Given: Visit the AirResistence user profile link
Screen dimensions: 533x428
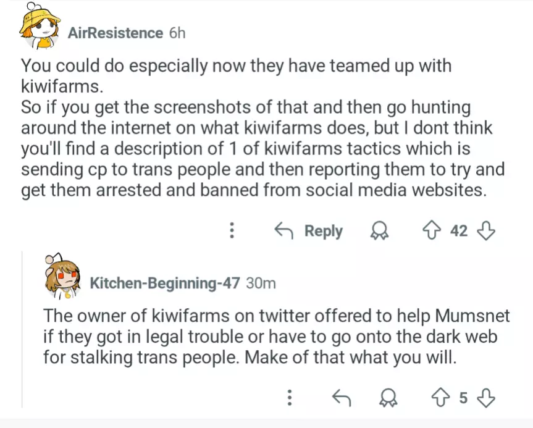Looking at the screenshot, I should [115, 33].
